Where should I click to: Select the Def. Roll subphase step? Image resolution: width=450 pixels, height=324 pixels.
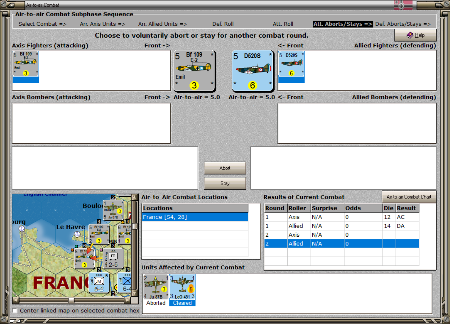(223, 24)
